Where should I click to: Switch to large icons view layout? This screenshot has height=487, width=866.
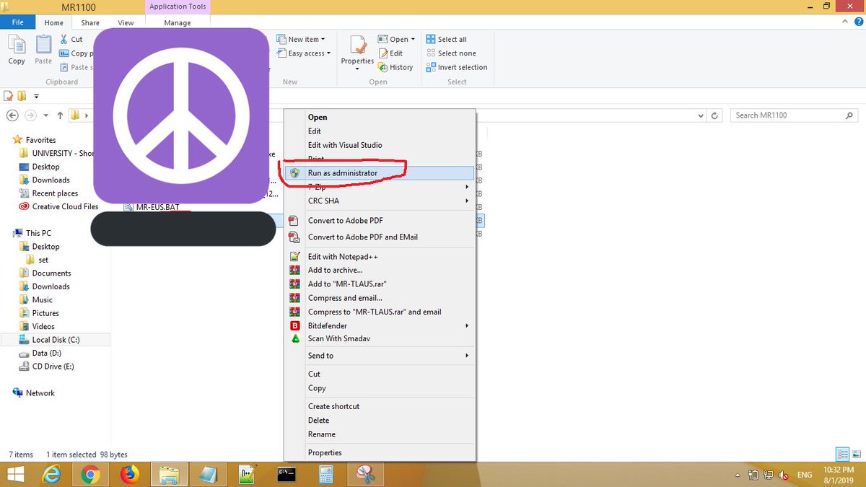click(856, 455)
